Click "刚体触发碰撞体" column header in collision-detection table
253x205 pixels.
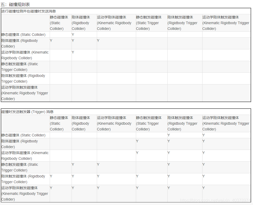point(182,23)
